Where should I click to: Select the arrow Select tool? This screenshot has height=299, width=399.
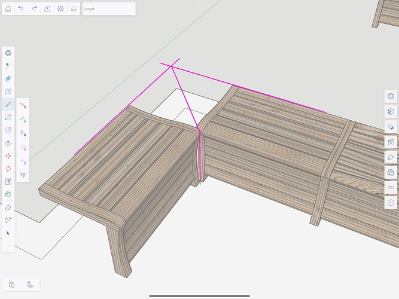[x=8, y=233]
